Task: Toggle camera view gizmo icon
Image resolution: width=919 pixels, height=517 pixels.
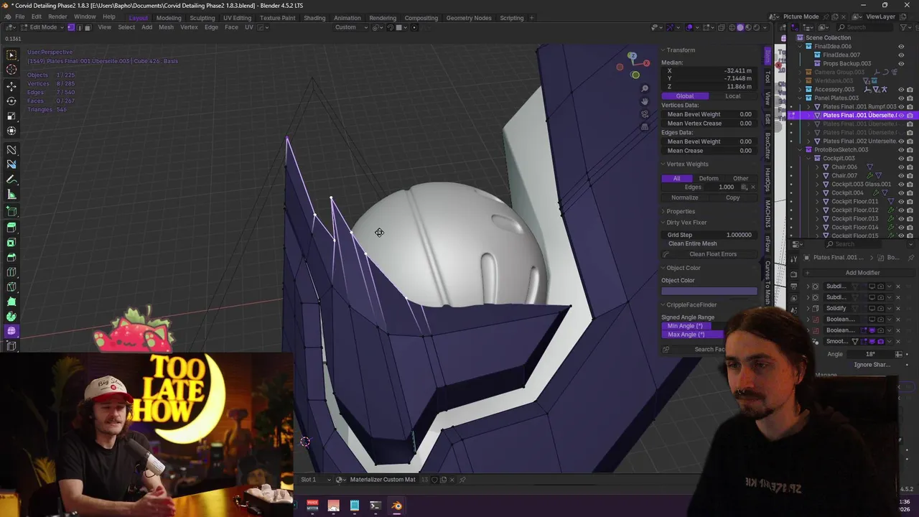Action: [645, 114]
